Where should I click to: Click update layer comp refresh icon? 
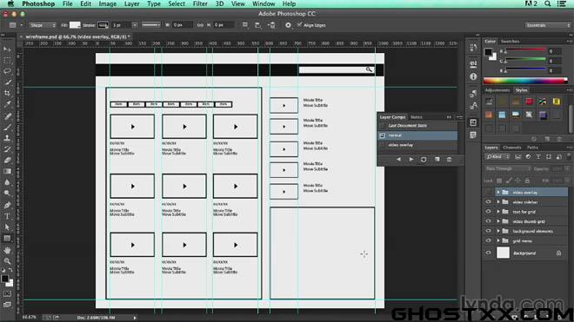[x=424, y=160]
